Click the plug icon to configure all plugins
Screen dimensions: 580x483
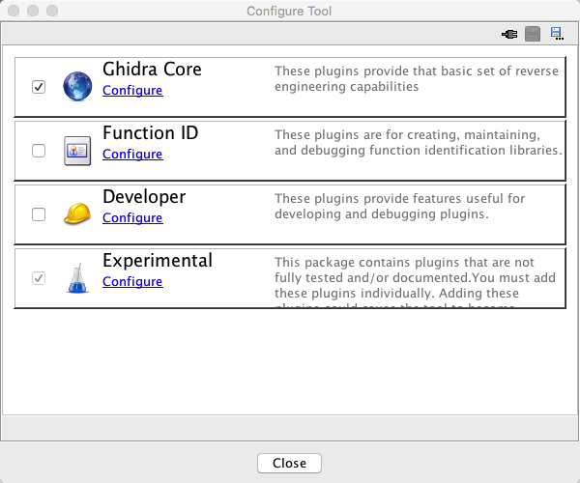[509, 34]
